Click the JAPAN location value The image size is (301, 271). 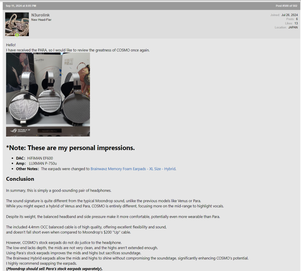(293, 27)
